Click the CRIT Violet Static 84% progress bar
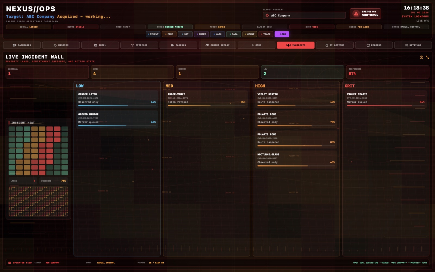The height and width of the screenshot is (272, 435). [x=386, y=105]
